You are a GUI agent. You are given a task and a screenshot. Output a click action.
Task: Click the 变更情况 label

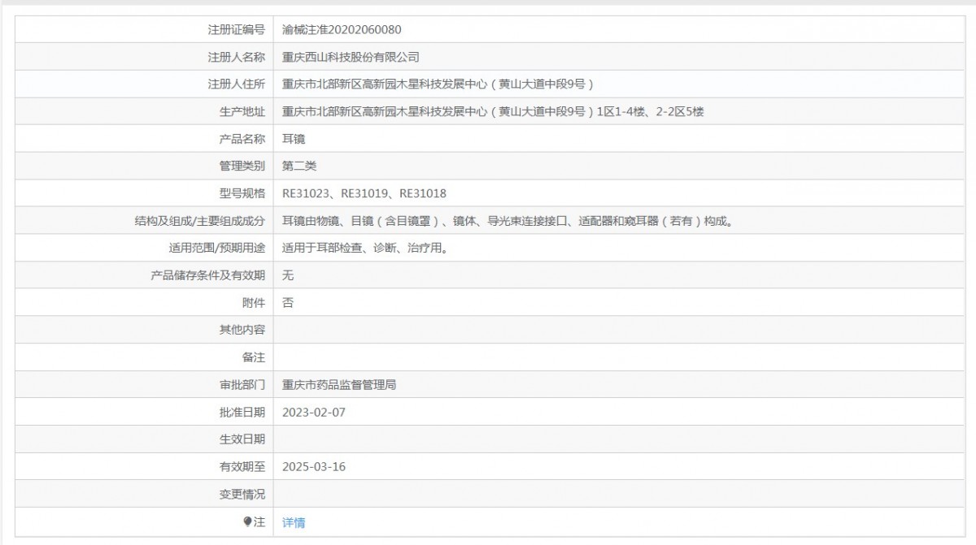coord(242,494)
